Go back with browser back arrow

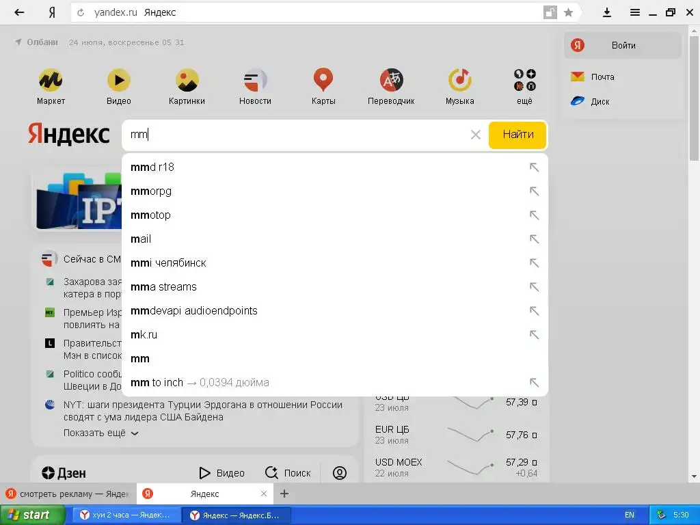(x=18, y=12)
